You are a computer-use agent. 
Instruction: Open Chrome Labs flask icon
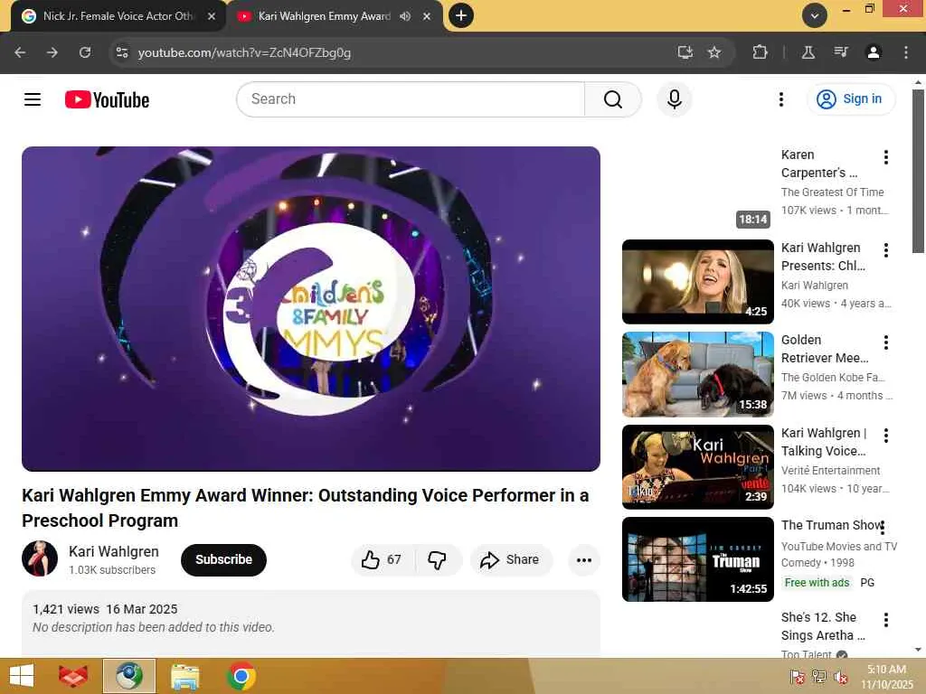808,52
